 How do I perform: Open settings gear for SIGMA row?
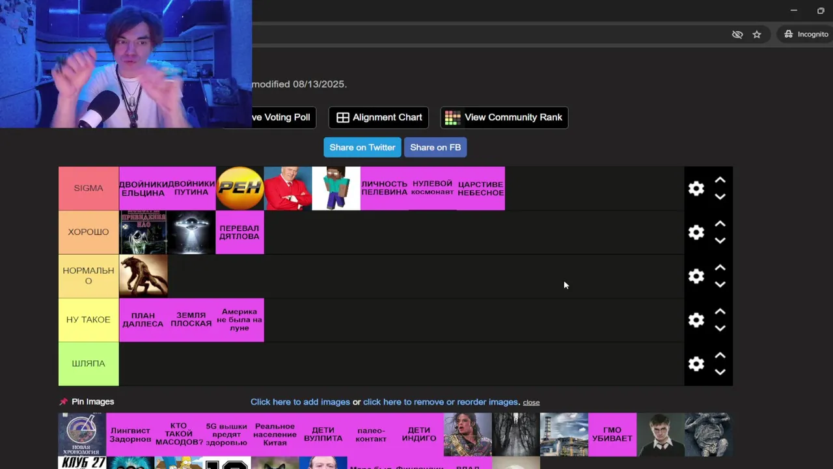tap(696, 188)
